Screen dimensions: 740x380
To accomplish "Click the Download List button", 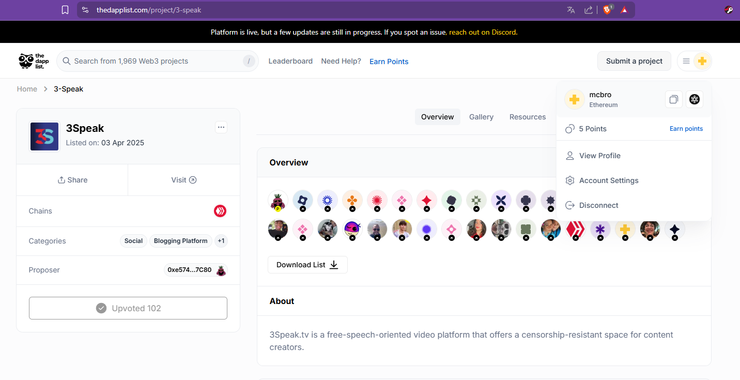I will click(x=307, y=265).
